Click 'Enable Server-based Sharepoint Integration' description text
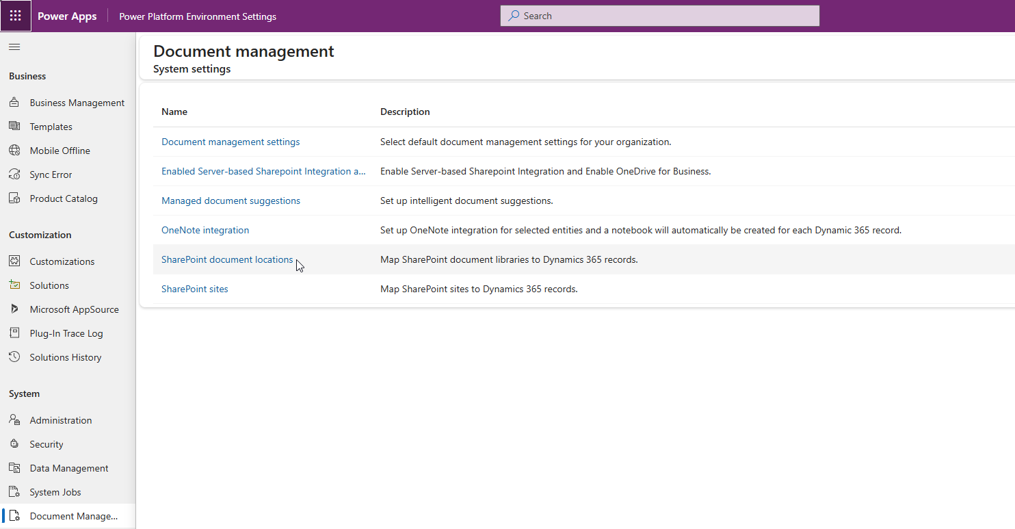Viewport: 1015px width, 529px height. point(545,171)
